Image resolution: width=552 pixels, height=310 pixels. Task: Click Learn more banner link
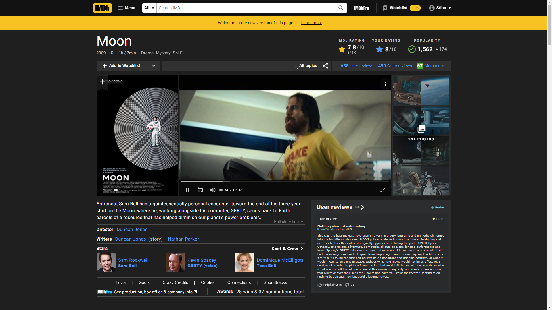pyautogui.click(x=312, y=23)
